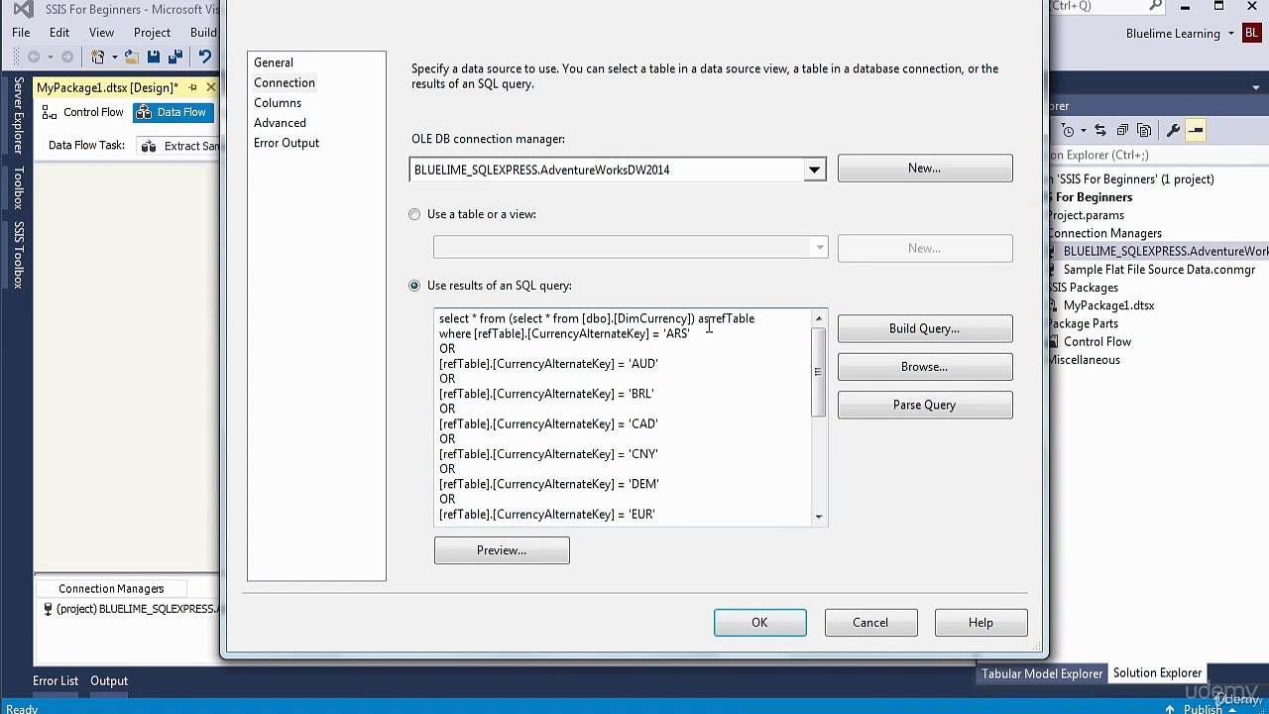This screenshot has height=714, width=1269.
Task: Open the Error List tab
Action: click(56, 681)
